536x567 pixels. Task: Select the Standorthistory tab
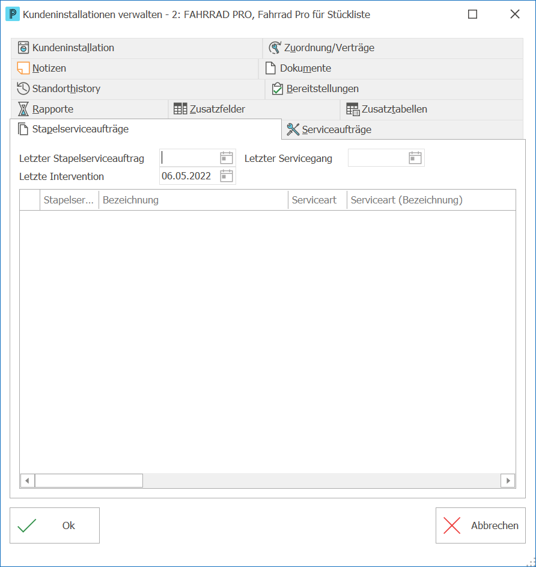tap(138, 89)
